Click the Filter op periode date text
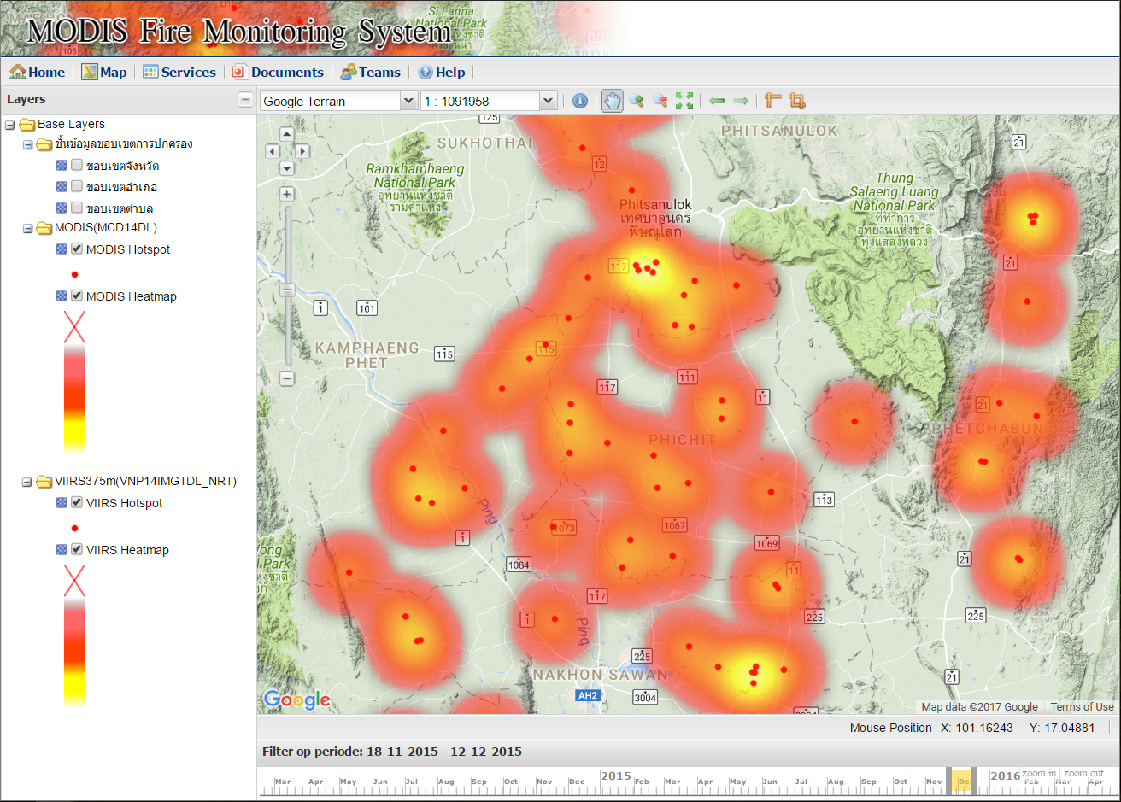 392,752
